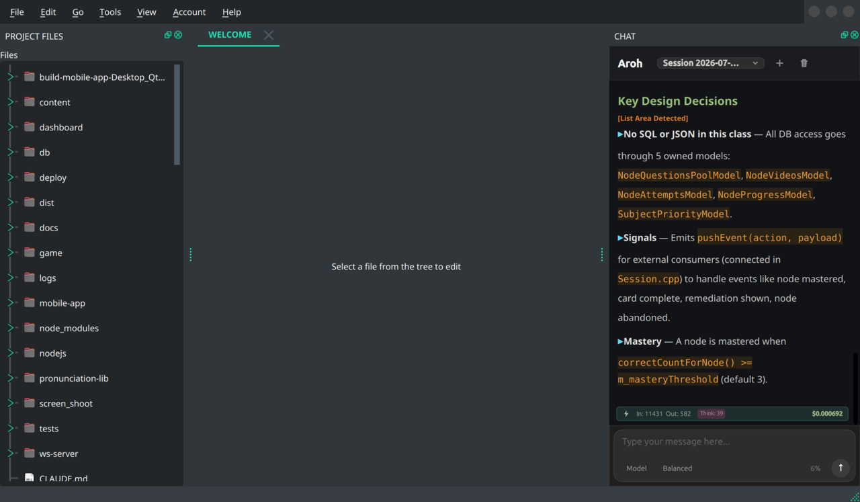Send the message with arrow button

(841, 468)
